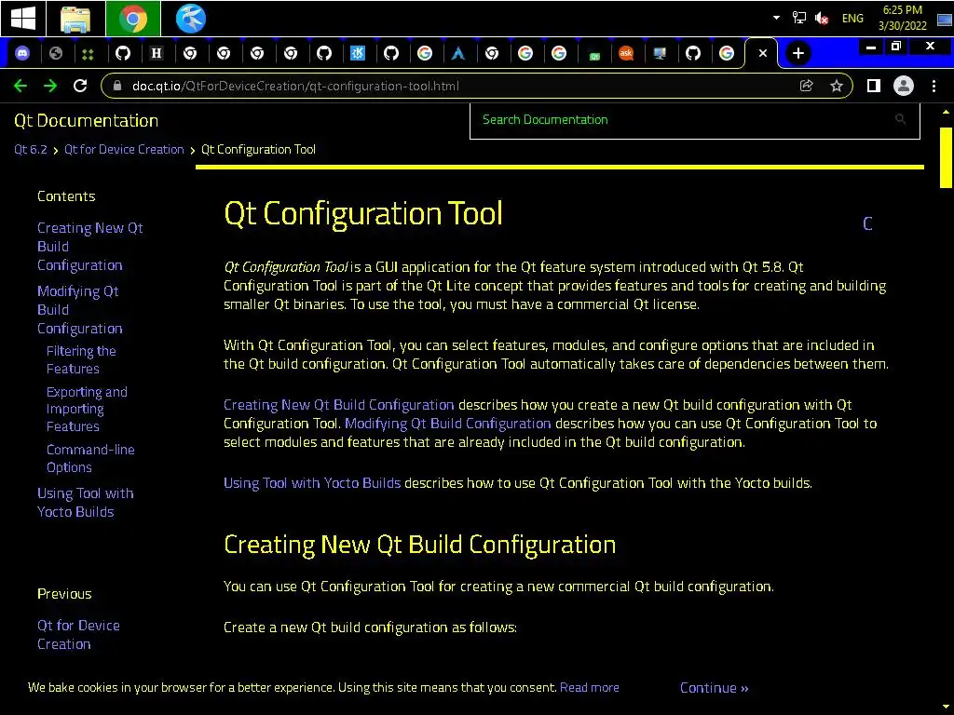Reload the current page

tap(80, 86)
